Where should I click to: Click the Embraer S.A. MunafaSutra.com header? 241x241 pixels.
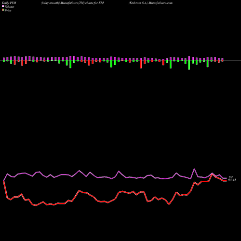150,3
